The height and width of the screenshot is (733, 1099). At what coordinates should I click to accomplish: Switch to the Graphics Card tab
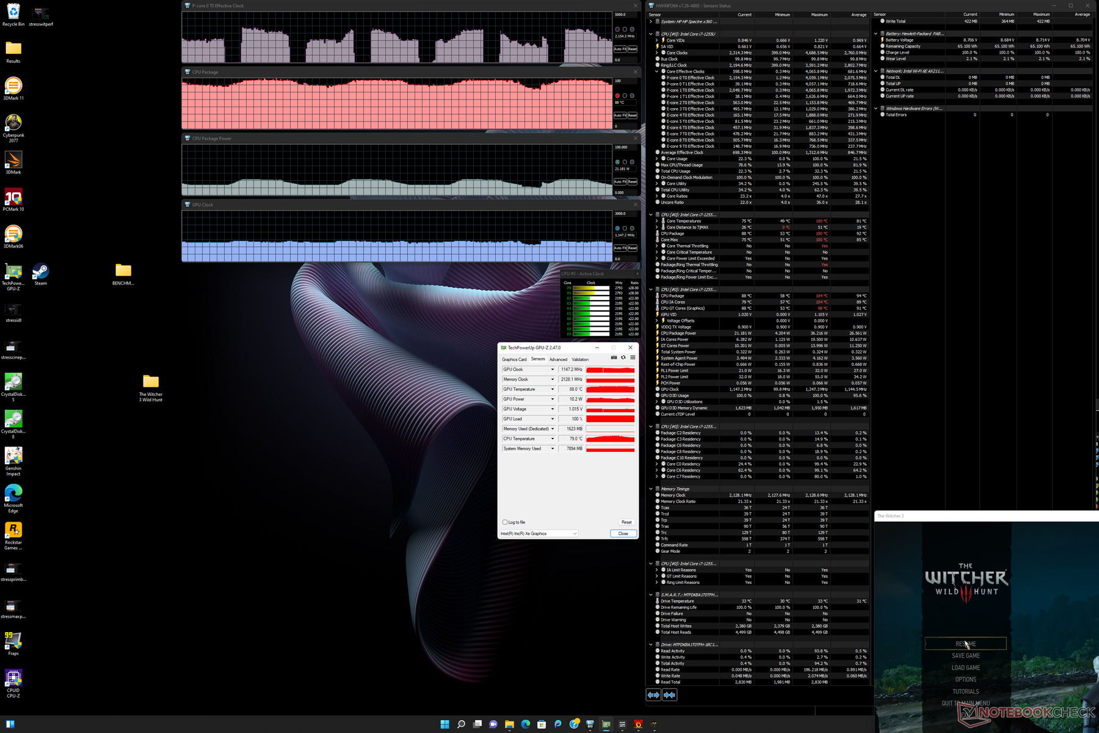click(514, 360)
